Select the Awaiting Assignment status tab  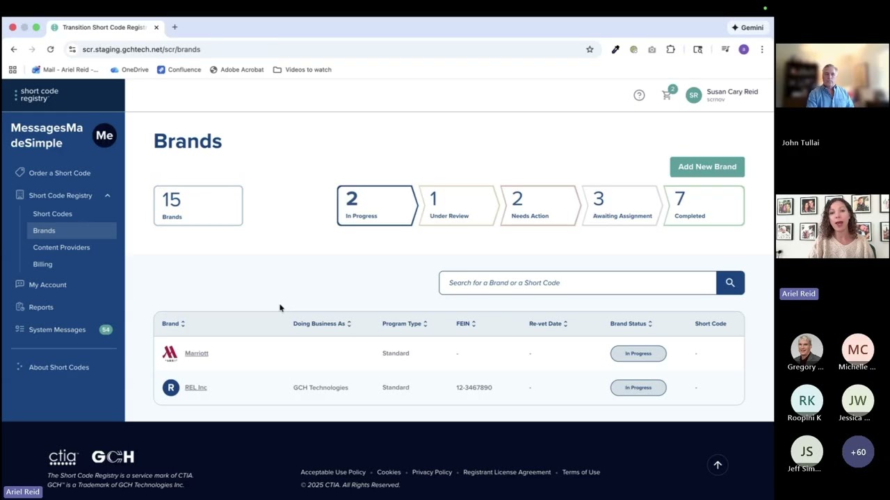point(622,206)
